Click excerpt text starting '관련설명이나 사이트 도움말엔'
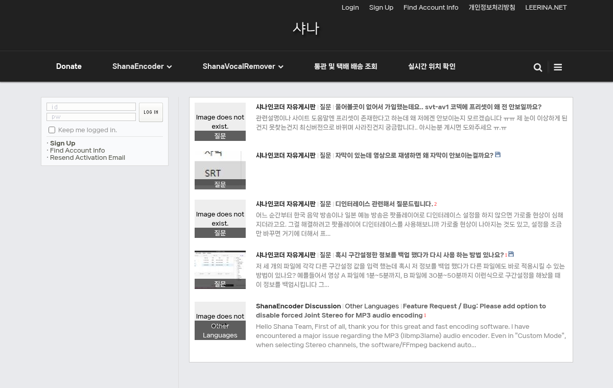The image size is (613, 388). click(x=412, y=123)
